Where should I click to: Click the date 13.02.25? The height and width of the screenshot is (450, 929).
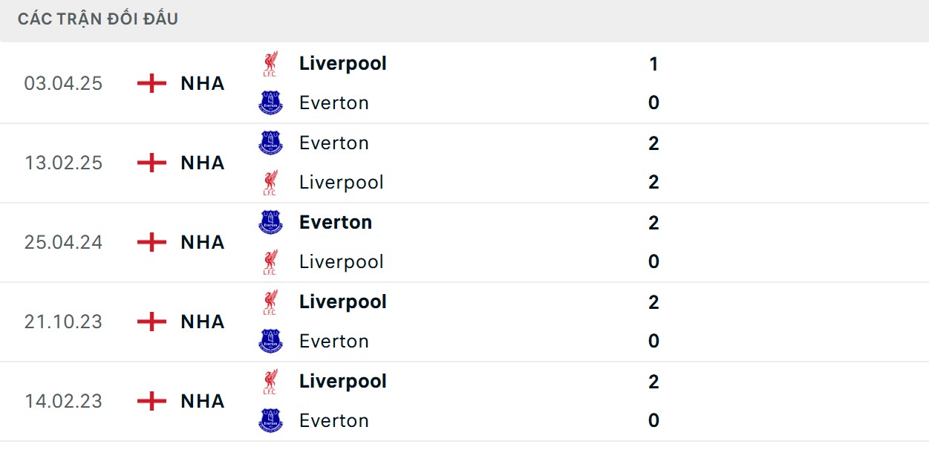point(63,163)
